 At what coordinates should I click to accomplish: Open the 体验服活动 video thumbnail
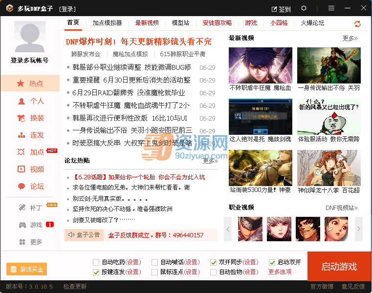329,117
